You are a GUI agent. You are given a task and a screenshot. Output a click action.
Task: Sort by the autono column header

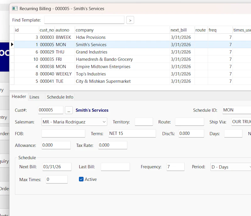pyautogui.click(x=65, y=30)
